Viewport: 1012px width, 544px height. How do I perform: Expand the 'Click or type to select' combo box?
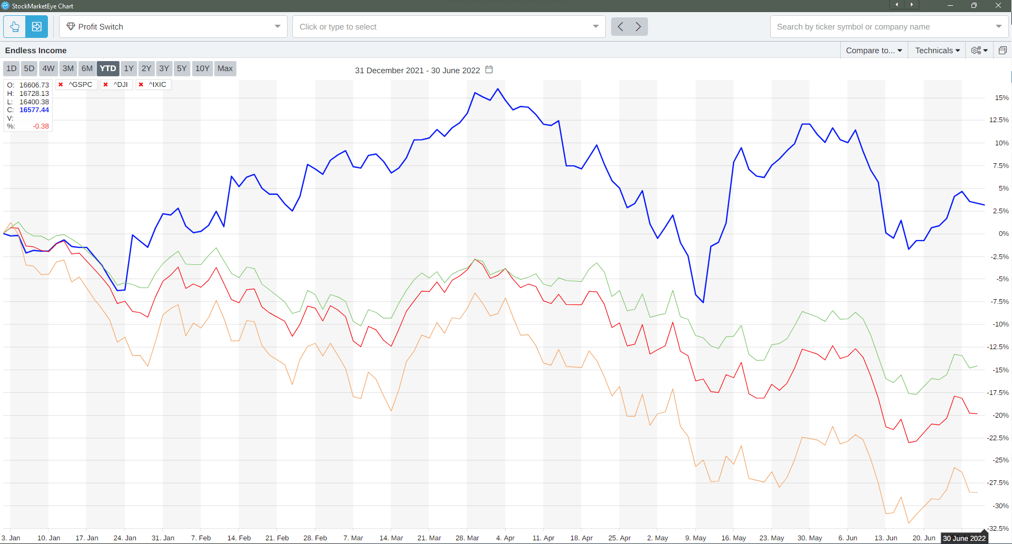595,26
